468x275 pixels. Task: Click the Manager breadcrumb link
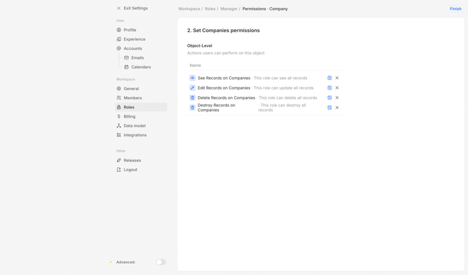pos(229,9)
